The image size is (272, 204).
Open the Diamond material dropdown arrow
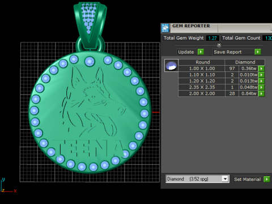pyautogui.click(x=225, y=179)
